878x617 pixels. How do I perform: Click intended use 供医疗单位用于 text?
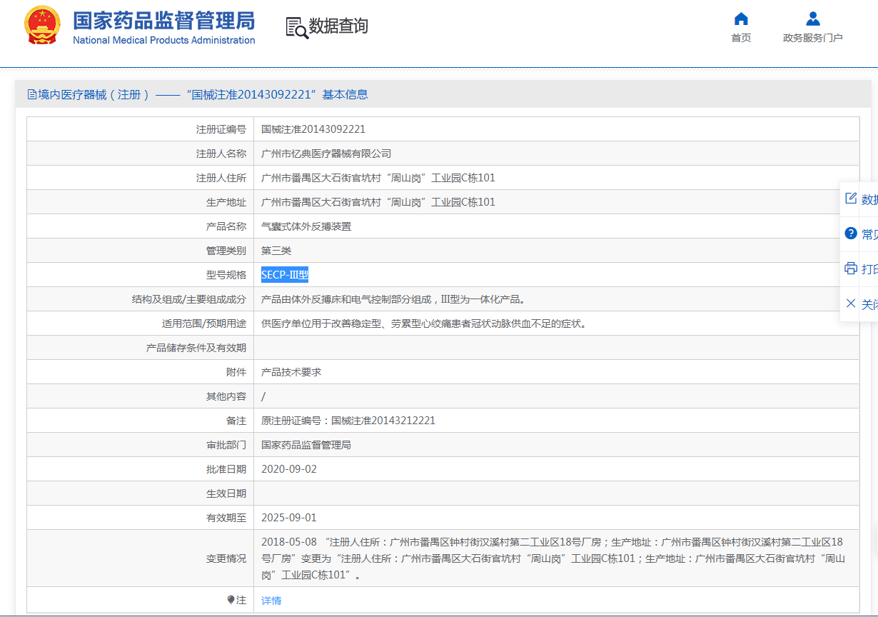[x=424, y=323]
